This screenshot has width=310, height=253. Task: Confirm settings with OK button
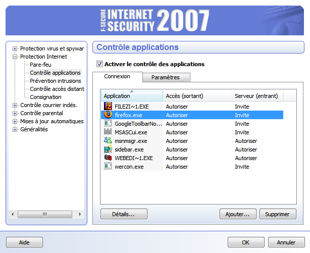246,242
